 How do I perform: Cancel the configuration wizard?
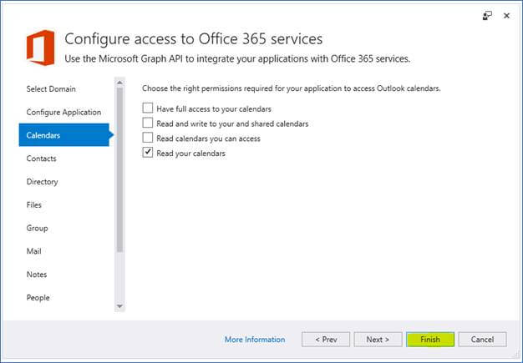tap(482, 340)
